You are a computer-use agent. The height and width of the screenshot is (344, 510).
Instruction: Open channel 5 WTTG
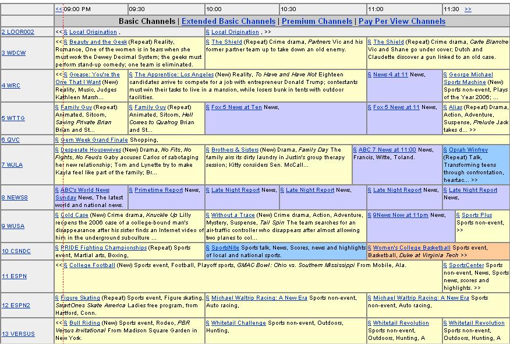(13, 118)
